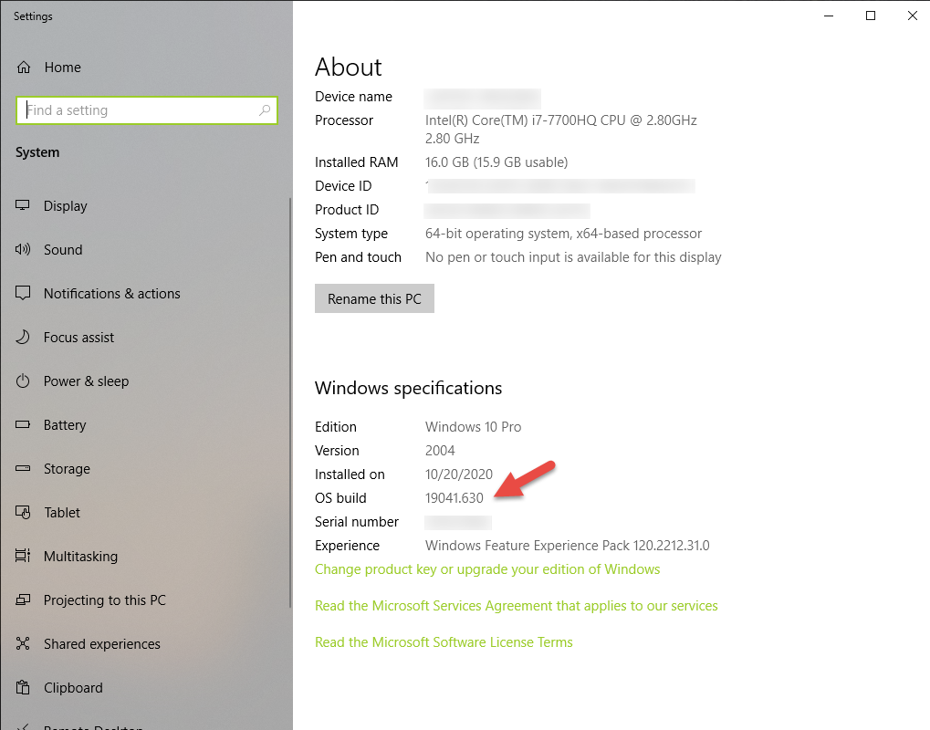
Task: Open Shared experiences settings
Action: click(102, 644)
